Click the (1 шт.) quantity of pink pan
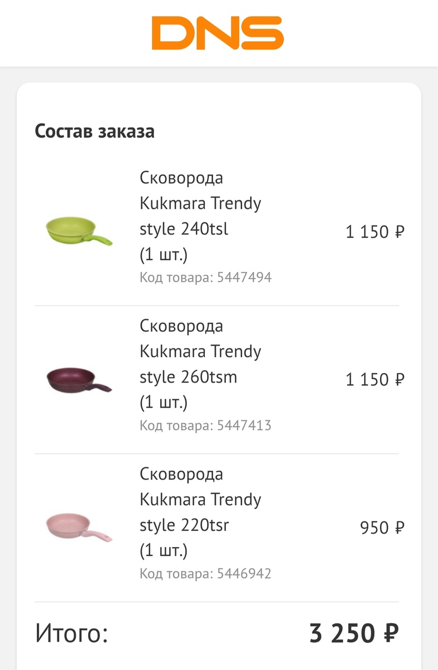This screenshot has width=438, height=670. [163, 551]
